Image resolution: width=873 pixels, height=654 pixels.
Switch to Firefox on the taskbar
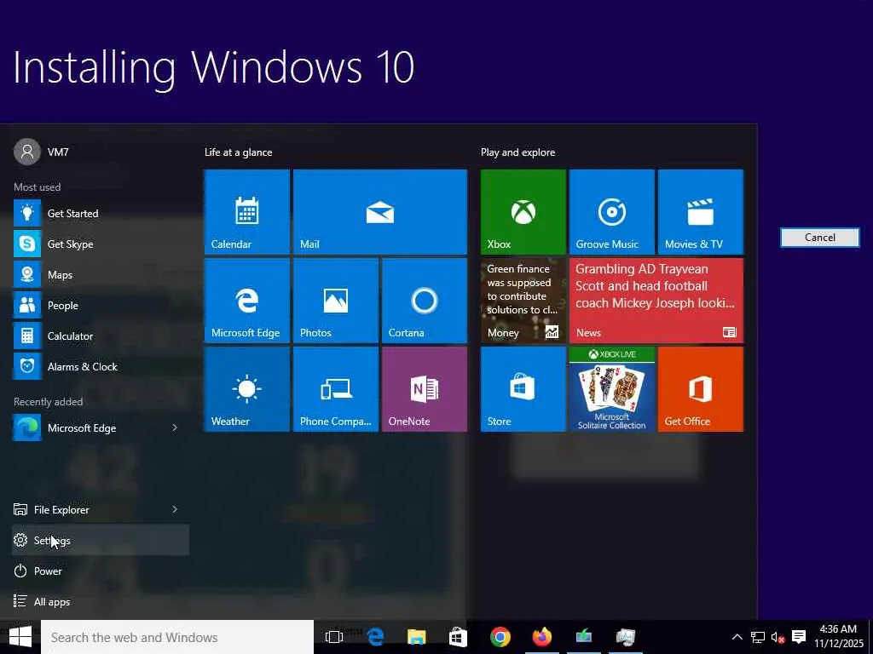[x=541, y=637]
